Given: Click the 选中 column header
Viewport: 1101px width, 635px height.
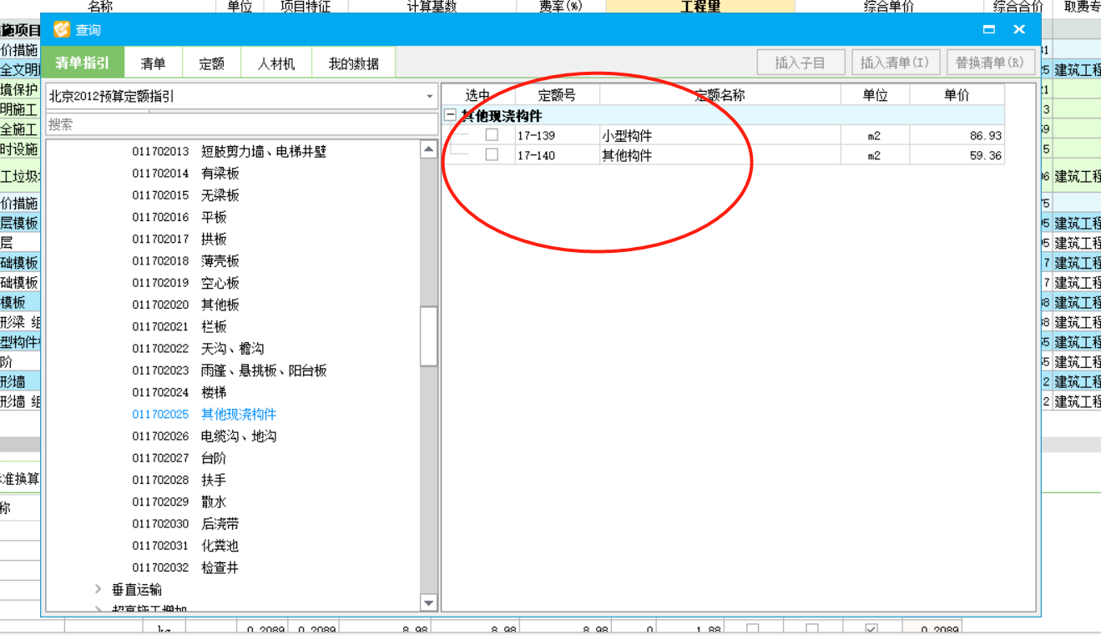Looking at the screenshot, I should pos(478,95).
